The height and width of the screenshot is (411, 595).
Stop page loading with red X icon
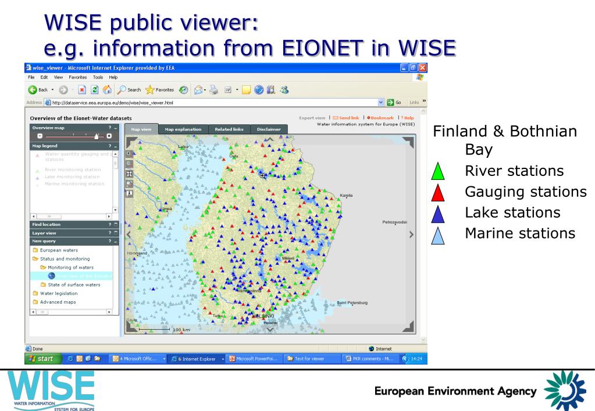(82, 90)
